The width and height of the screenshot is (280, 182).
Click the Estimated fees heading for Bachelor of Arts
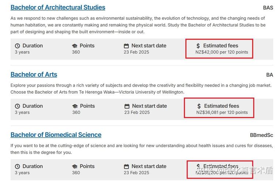(x=222, y=106)
